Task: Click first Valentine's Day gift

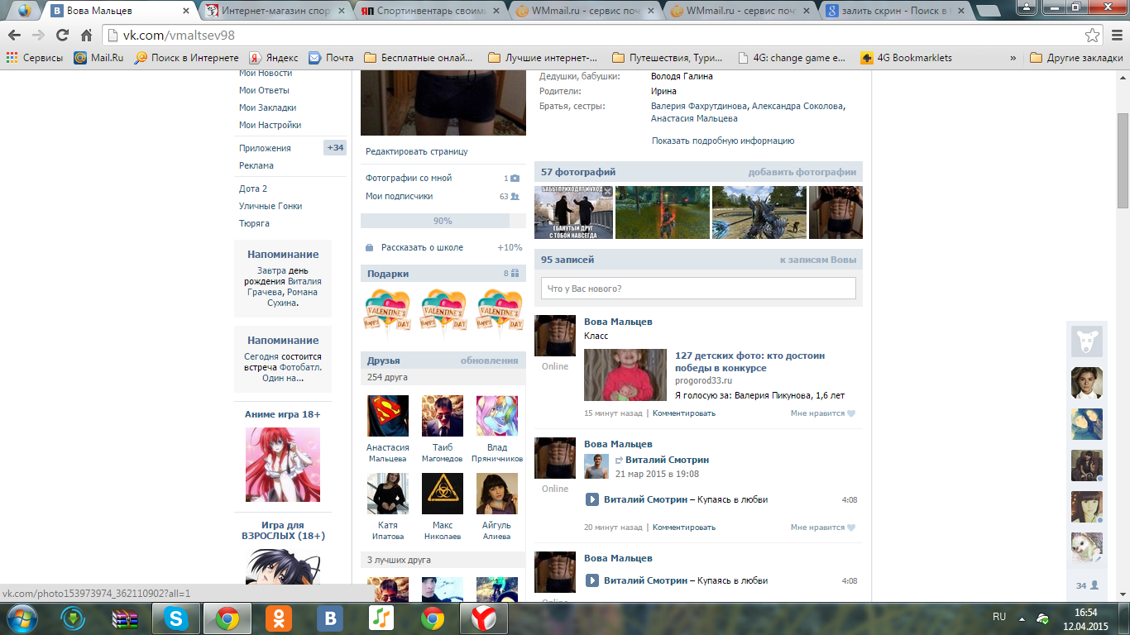Action: pos(388,314)
